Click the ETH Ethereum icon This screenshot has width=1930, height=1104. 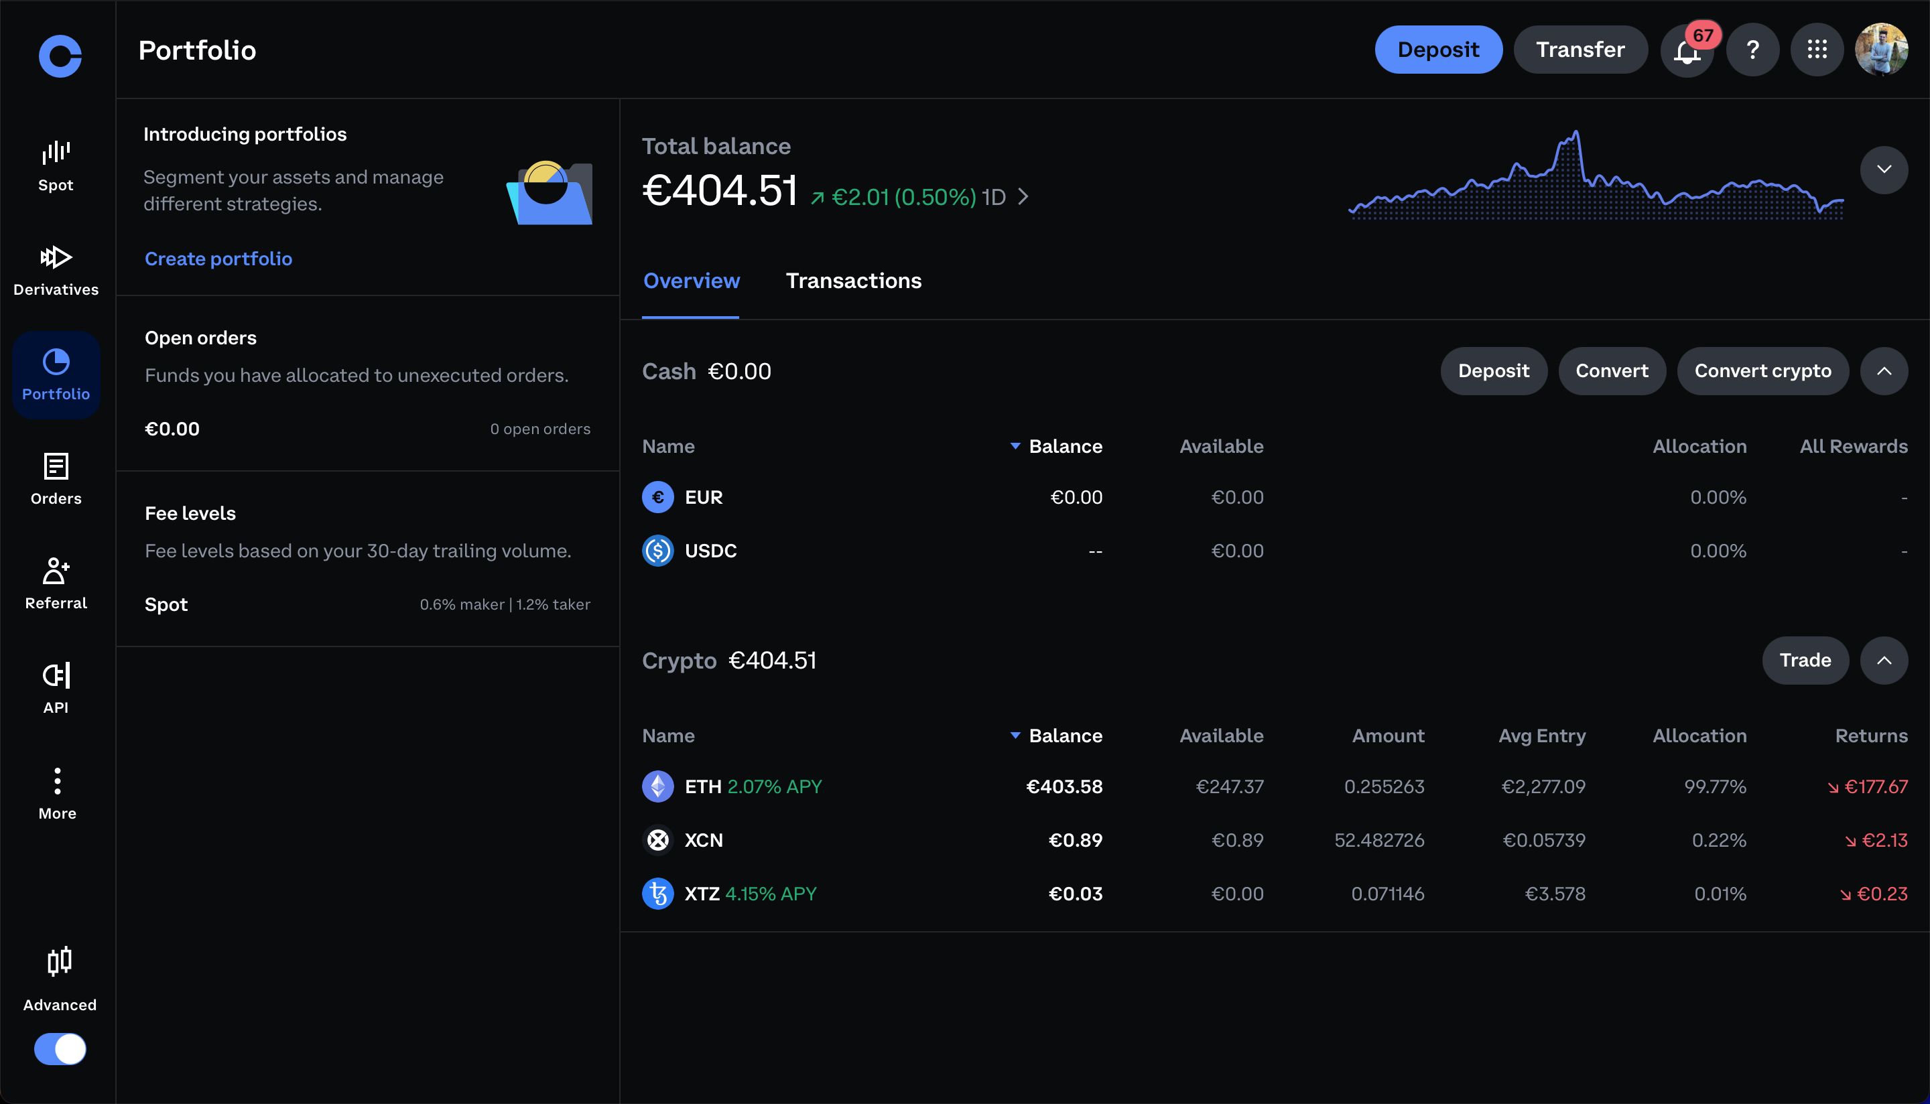pos(657,787)
